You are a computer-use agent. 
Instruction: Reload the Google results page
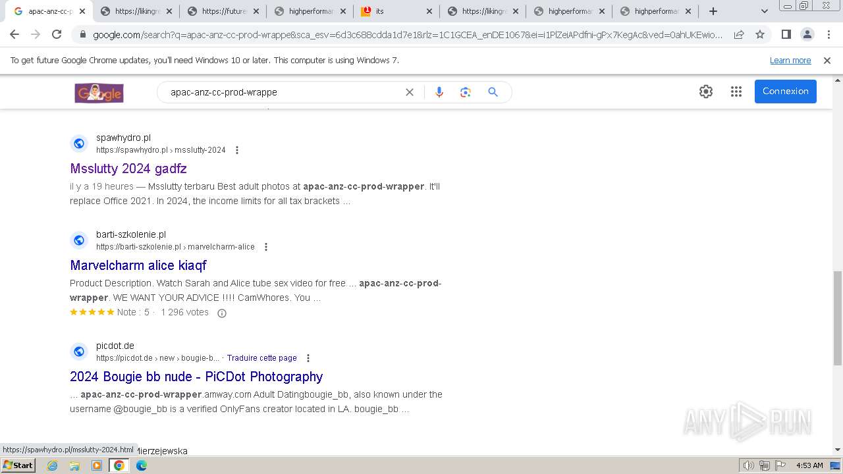coord(57,34)
